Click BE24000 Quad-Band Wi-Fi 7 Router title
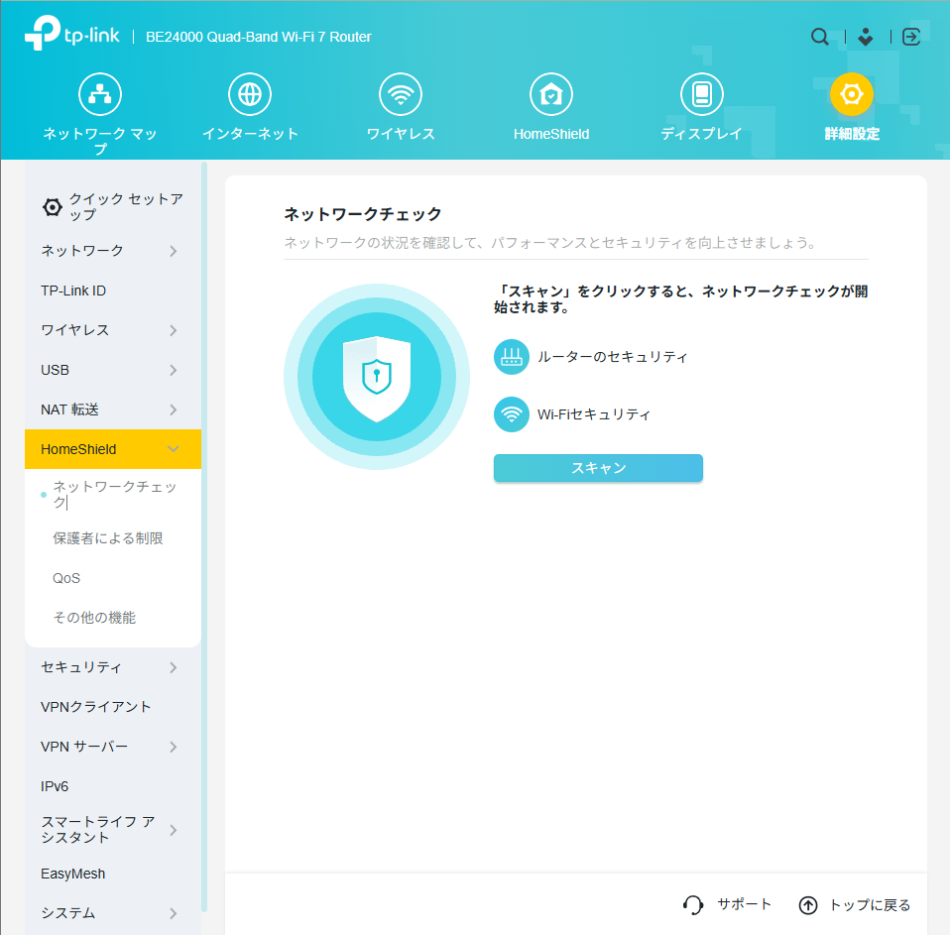 pos(258,37)
